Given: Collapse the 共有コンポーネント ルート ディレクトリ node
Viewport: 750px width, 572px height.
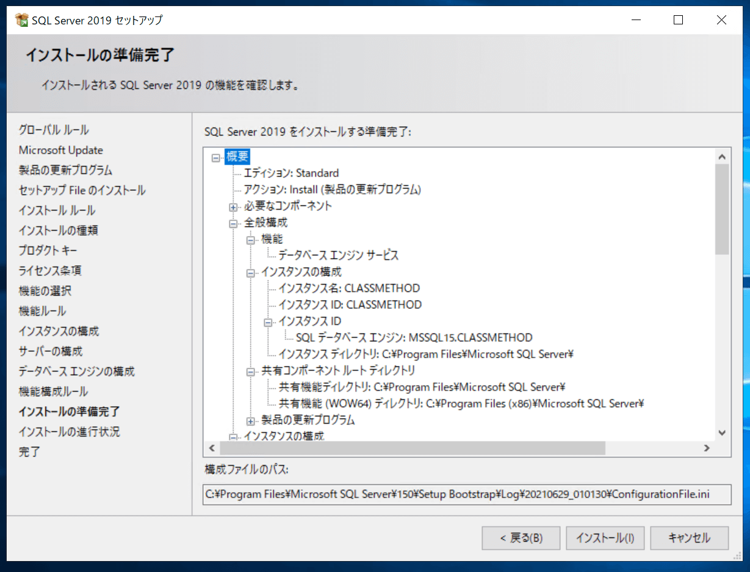Looking at the screenshot, I should (250, 370).
